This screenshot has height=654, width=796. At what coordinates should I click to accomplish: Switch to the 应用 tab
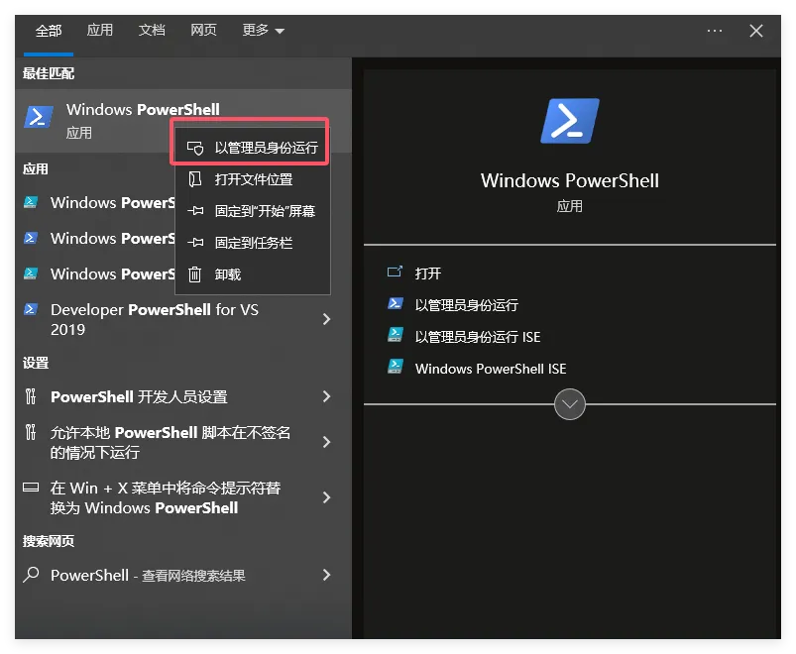click(100, 31)
